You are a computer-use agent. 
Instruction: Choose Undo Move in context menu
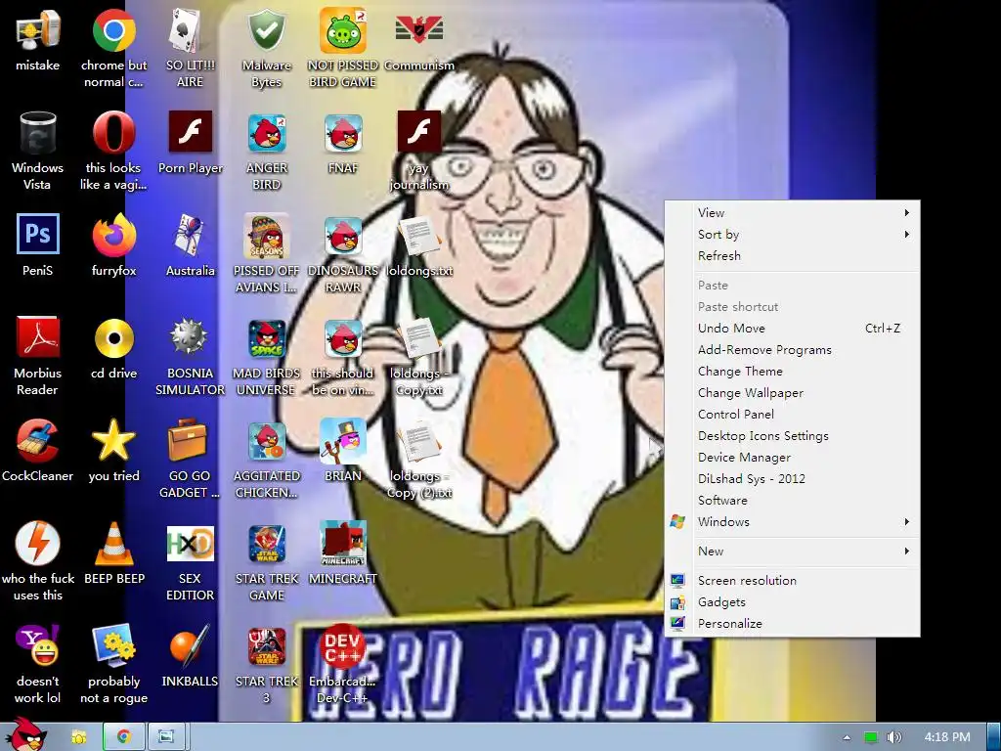(792, 329)
